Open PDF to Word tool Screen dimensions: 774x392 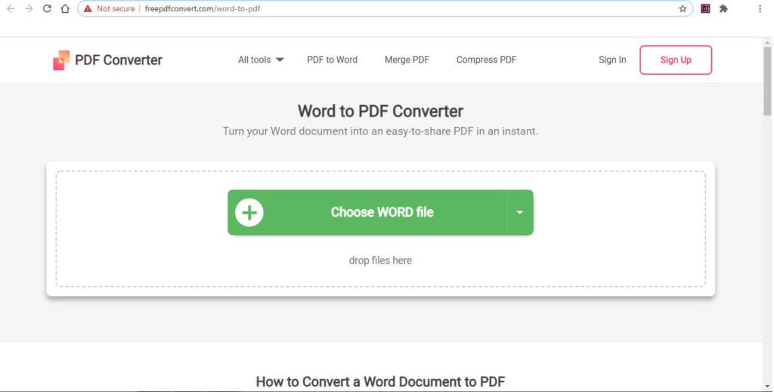click(333, 60)
